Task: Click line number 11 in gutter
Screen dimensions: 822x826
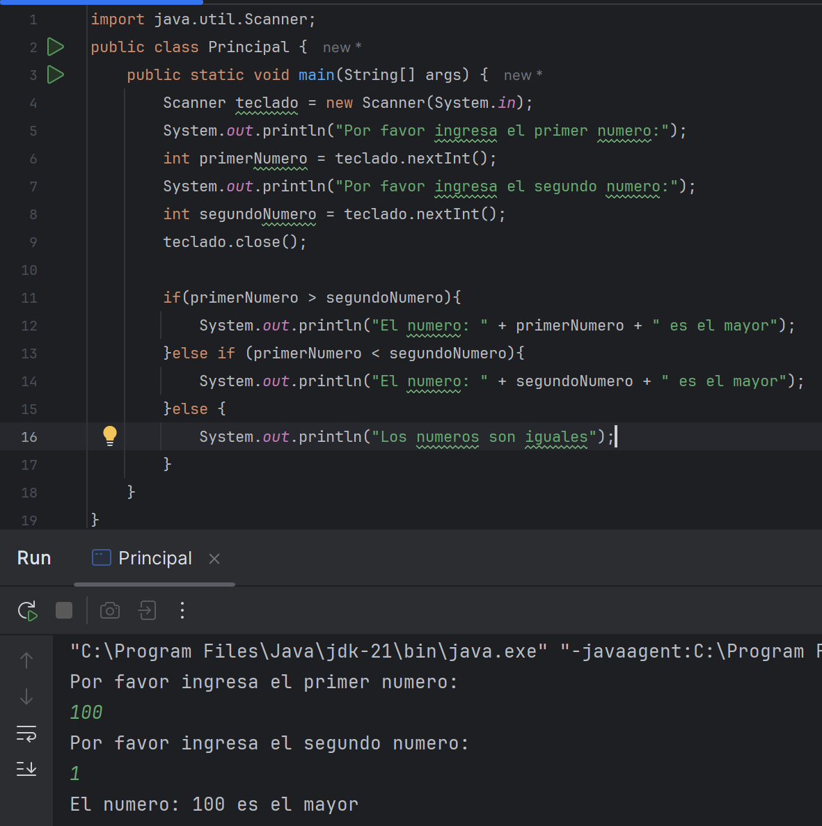Action: coord(29,298)
